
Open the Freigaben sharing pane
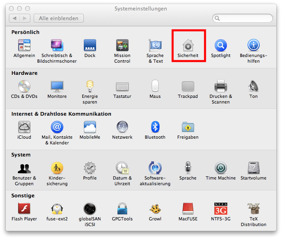point(188,127)
